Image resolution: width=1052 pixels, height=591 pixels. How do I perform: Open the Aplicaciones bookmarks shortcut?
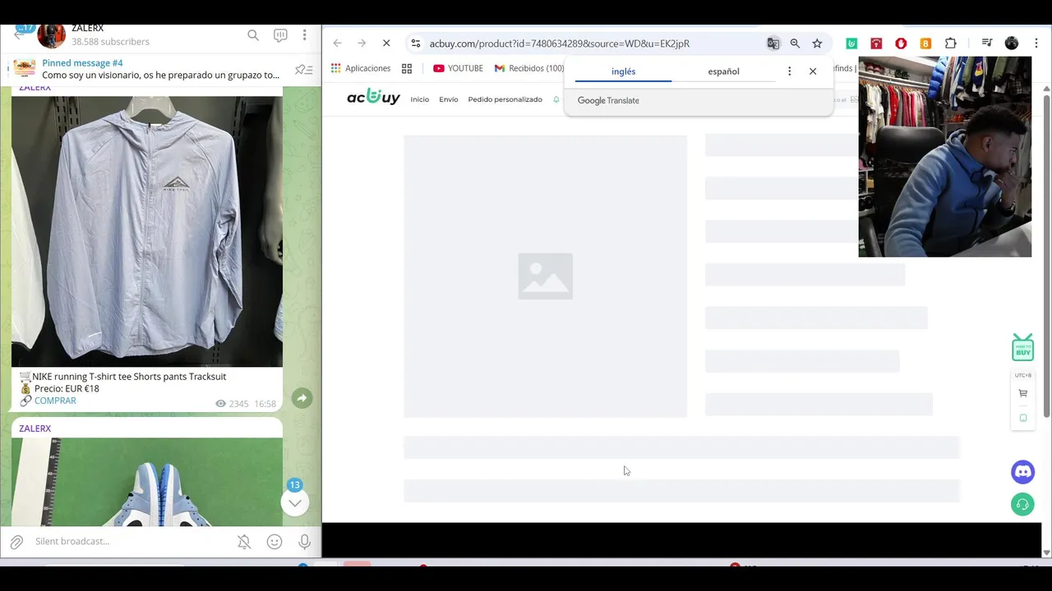[361, 68]
